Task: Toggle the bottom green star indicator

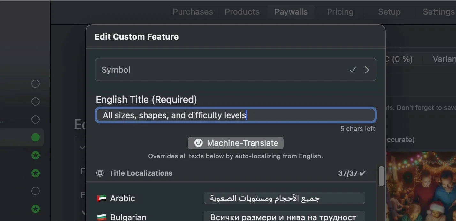Action: (x=35, y=209)
